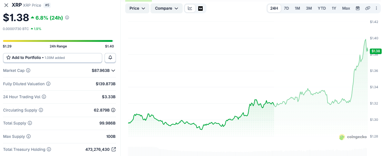
Task: Select the 7D chart range
Action: point(286,9)
